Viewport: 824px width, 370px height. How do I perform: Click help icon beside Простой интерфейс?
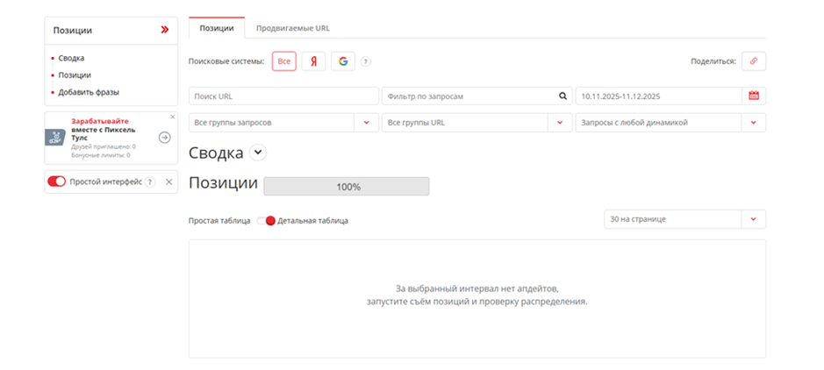[150, 181]
